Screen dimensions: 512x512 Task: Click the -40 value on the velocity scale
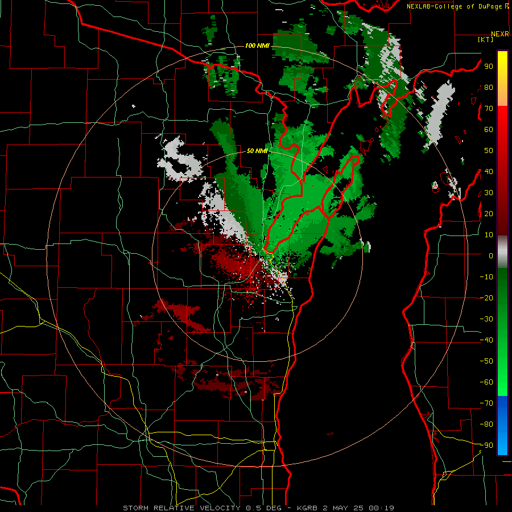(x=486, y=340)
